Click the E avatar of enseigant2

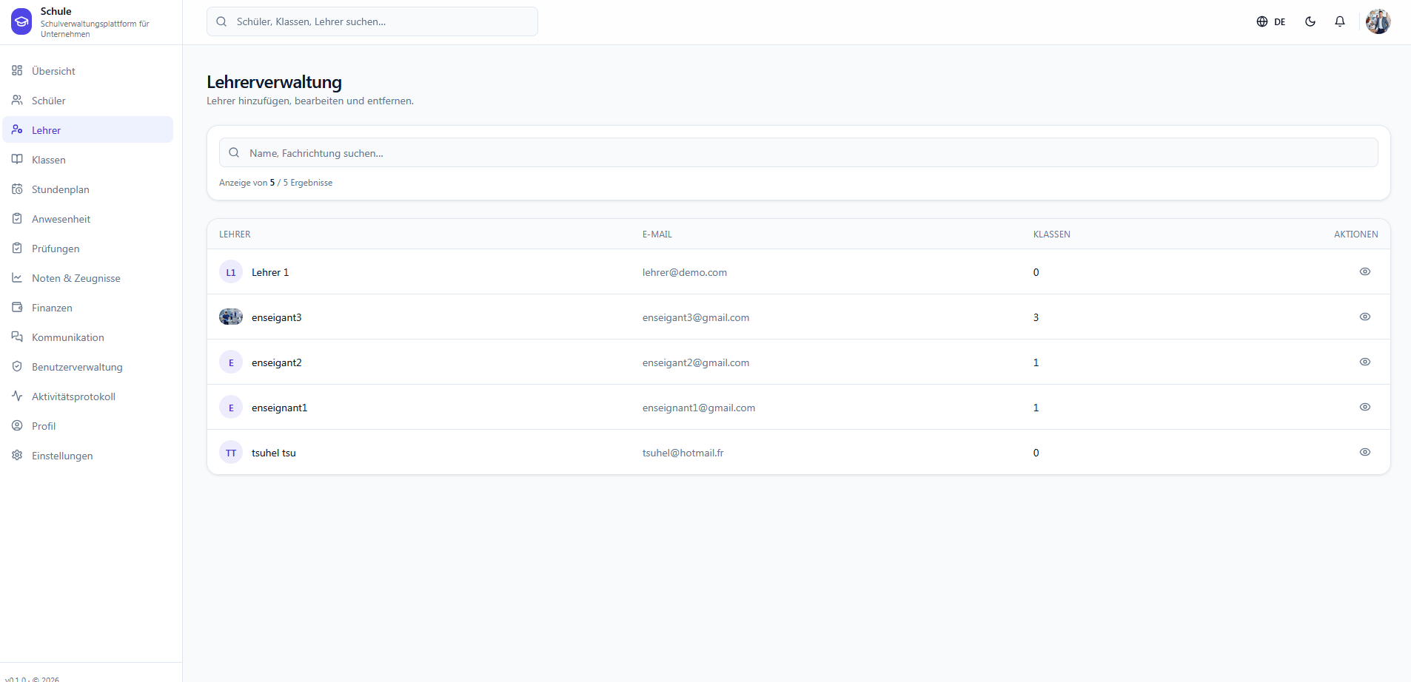[x=231, y=362]
